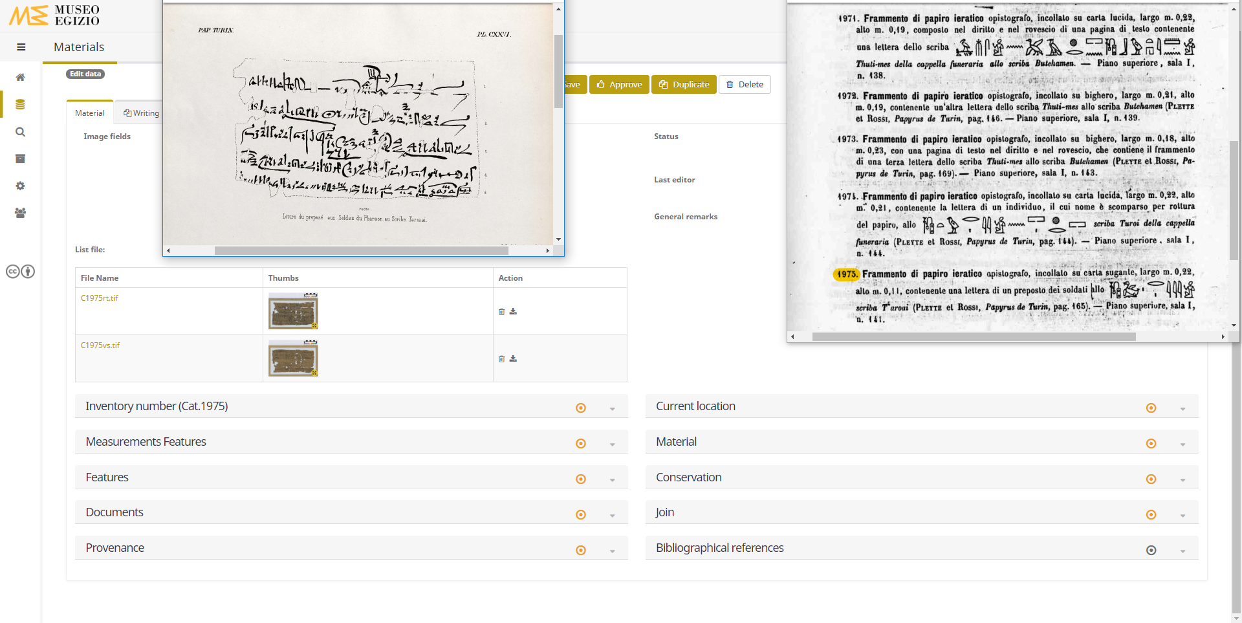Image resolution: width=1242 pixels, height=623 pixels.
Task: Open the Search icon in sidebar
Action: click(20, 131)
